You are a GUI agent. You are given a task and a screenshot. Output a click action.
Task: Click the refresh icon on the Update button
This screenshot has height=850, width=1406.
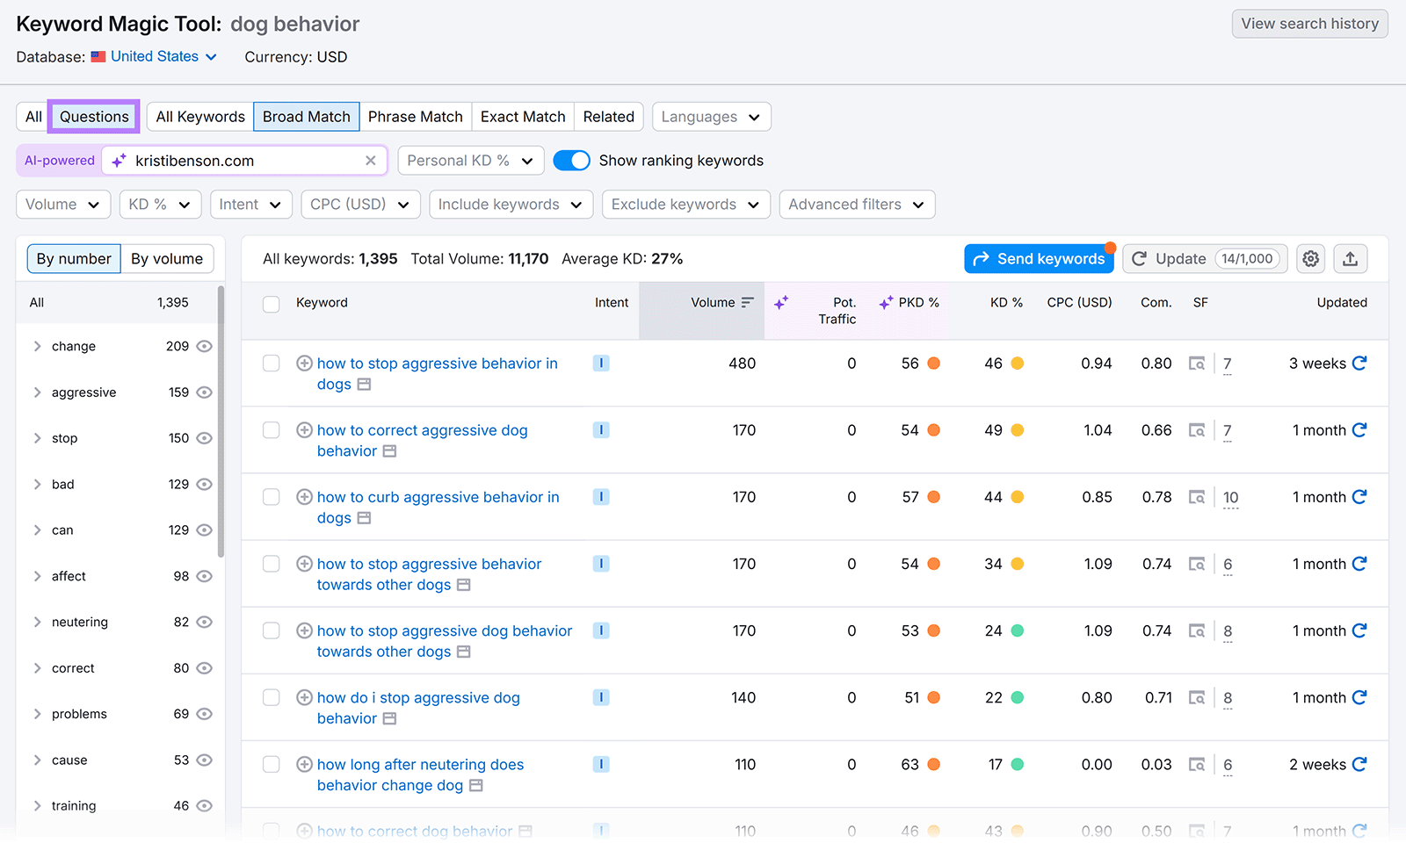(x=1140, y=258)
